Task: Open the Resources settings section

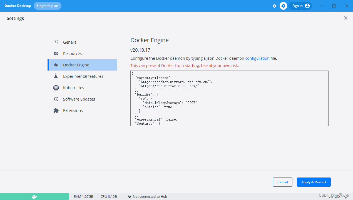Action: click(82, 54)
